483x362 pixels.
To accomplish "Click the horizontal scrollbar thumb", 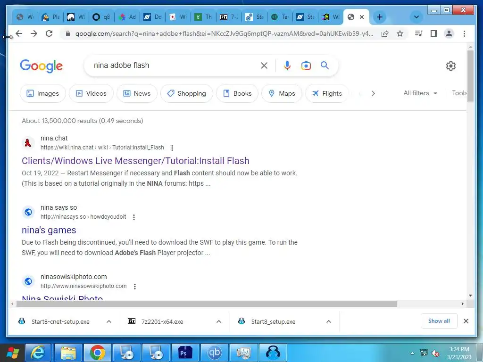I will click(x=207, y=304).
